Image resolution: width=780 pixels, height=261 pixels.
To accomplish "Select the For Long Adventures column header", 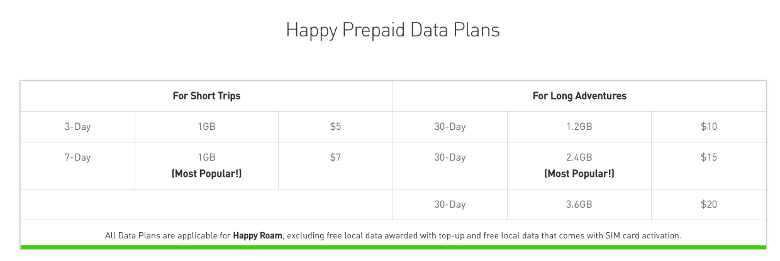I will click(579, 96).
